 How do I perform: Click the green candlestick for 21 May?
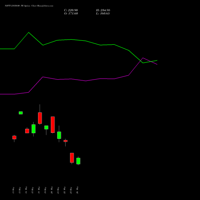click(x=59, y=135)
